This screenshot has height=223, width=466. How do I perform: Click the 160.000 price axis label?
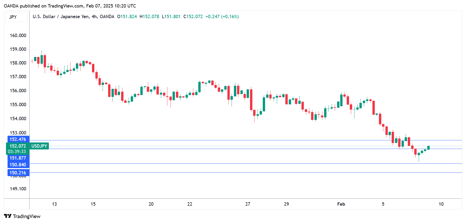click(x=18, y=35)
